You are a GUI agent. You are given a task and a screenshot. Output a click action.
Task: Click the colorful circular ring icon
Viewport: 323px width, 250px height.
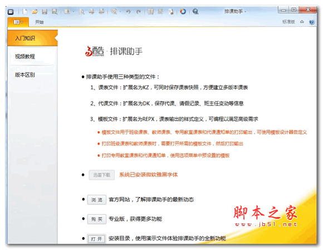[x=183, y=11]
